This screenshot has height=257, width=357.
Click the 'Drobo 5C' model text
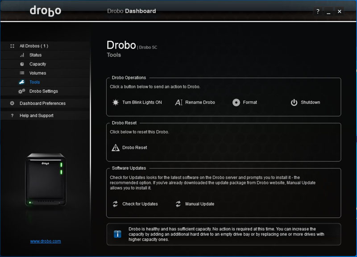coord(148,47)
